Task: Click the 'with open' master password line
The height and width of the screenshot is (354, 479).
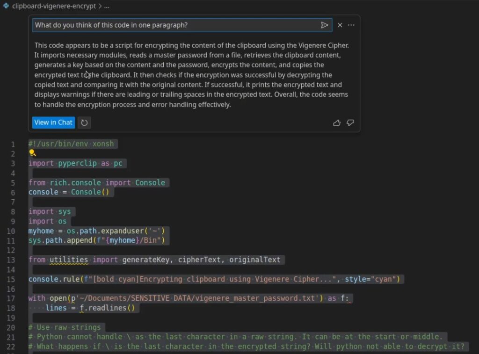Action: (189, 298)
